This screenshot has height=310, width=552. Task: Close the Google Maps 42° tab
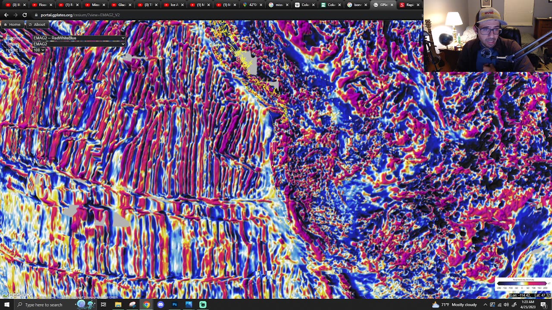[x=261, y=5]
